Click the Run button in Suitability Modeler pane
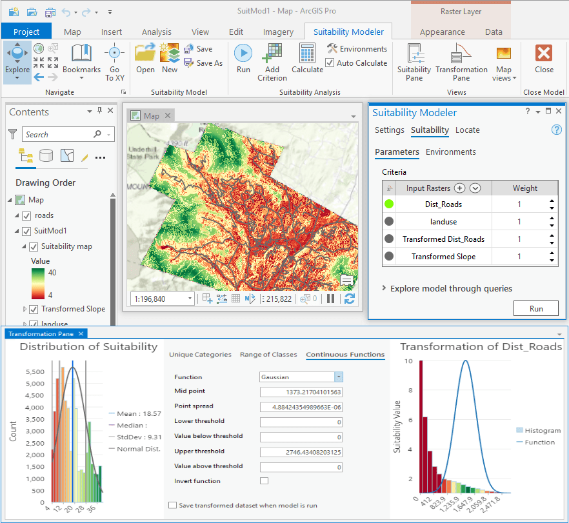The height and width of the screenshot is (523, 569). [535, 308]
